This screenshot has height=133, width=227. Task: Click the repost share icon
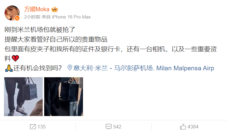click(33, 127)
